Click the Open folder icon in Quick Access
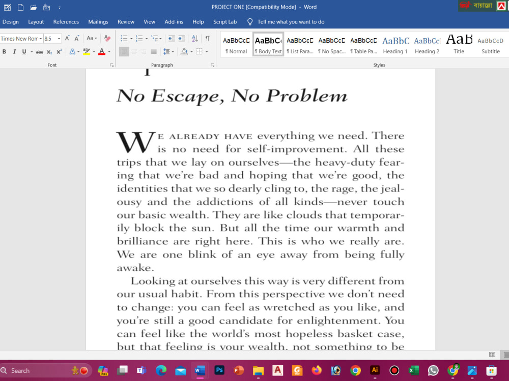The image size is (509, 381). pyautogui.click(x=33, y=7)
